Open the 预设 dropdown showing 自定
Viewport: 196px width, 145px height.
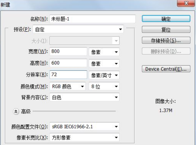point(78,29)
